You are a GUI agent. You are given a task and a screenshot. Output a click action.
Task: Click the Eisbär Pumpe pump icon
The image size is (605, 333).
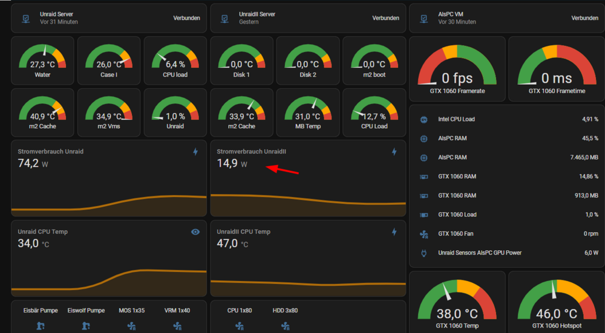(x=41, y=326)
